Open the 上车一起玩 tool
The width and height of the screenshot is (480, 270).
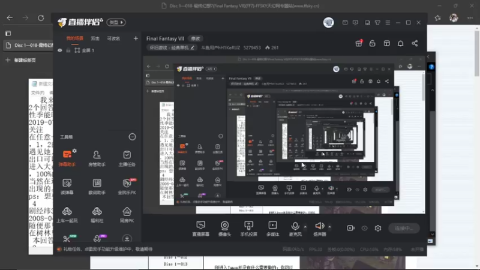coord(67,214)
